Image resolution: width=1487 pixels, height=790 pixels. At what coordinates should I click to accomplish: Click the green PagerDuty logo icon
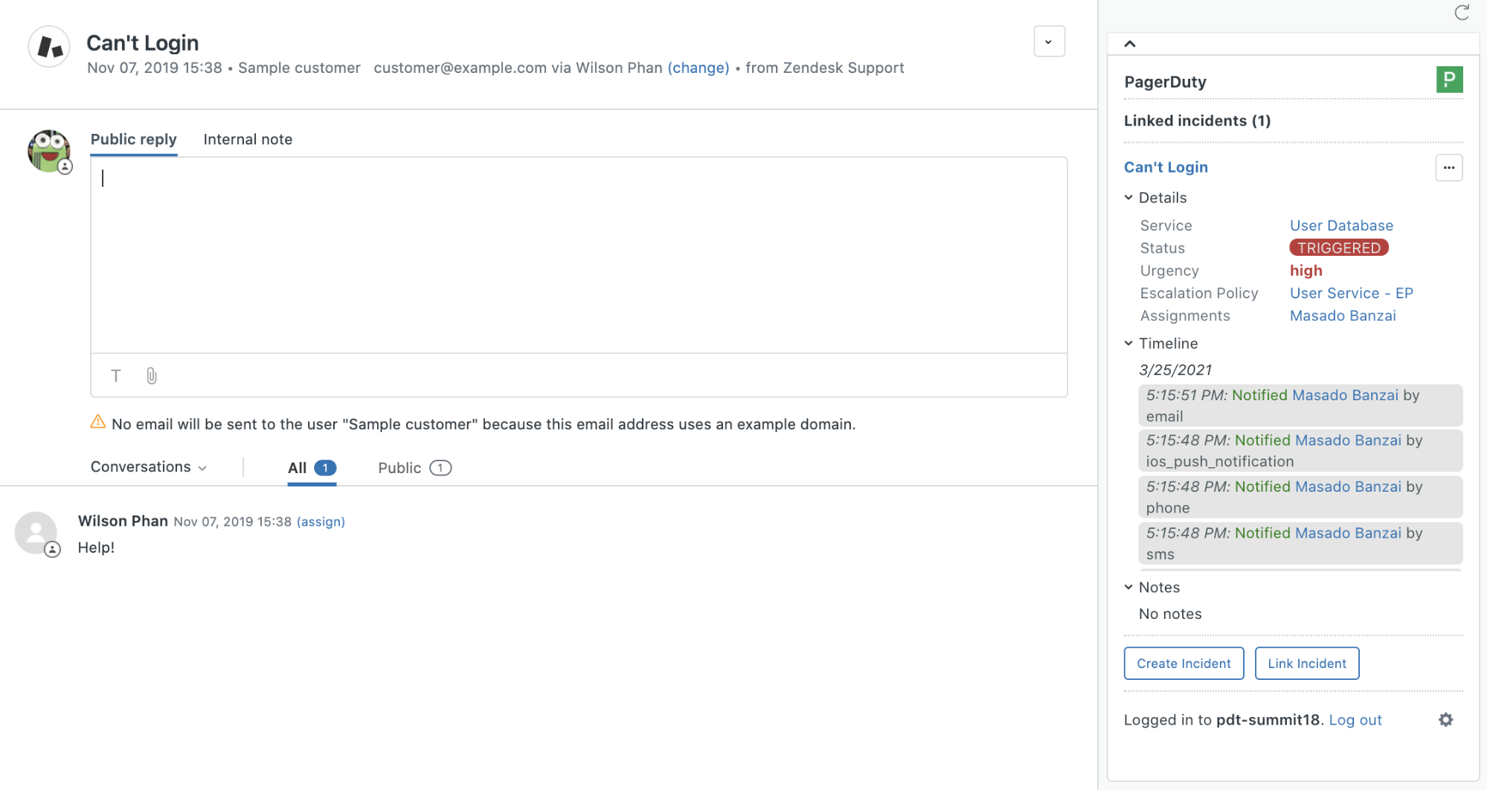1448,80
